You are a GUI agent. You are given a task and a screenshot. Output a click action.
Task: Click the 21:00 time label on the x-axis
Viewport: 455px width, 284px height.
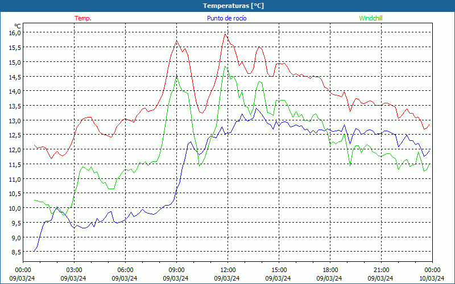pyautogui.click(x=381, y=270)
